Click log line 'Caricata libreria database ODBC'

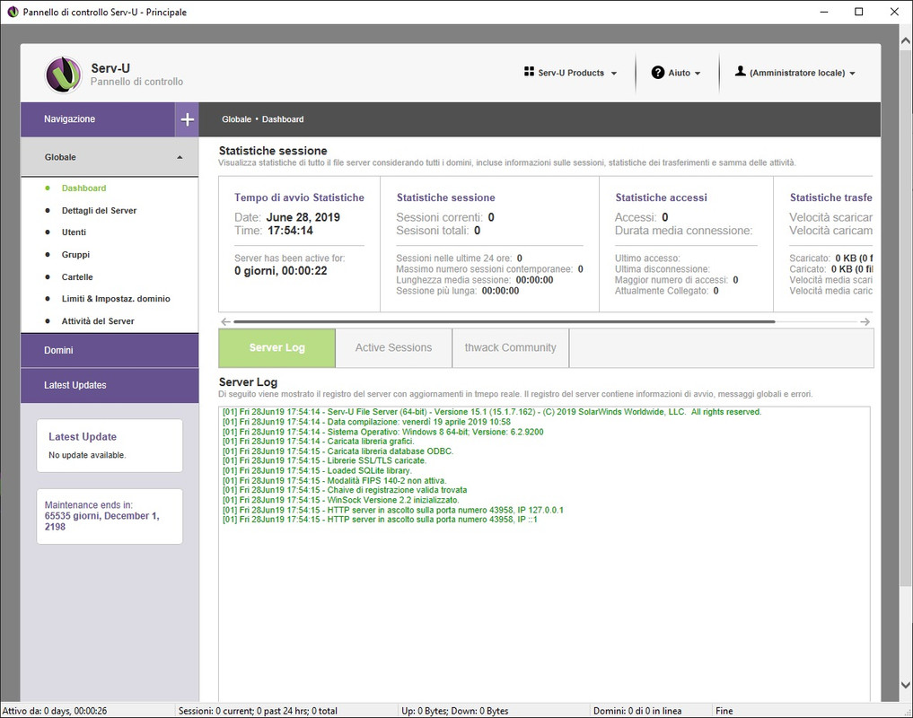click(x=338, y=451)
